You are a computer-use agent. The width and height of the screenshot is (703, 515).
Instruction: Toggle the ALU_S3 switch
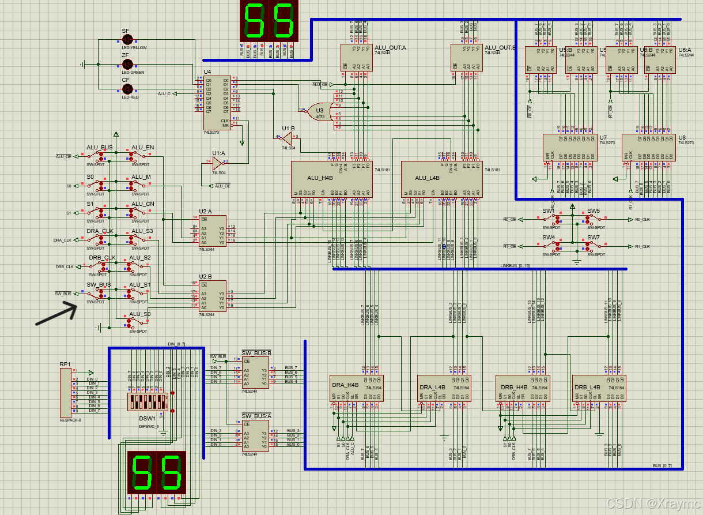tap(138, 239)
